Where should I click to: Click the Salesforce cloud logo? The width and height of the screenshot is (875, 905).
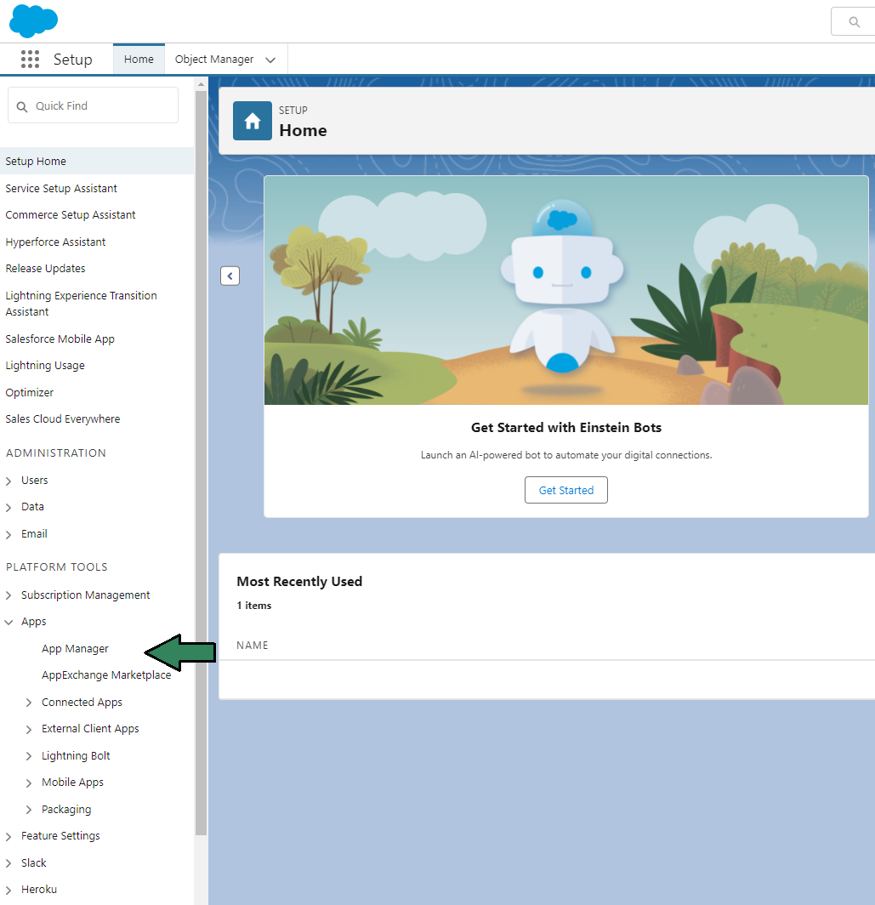(33, 20)
